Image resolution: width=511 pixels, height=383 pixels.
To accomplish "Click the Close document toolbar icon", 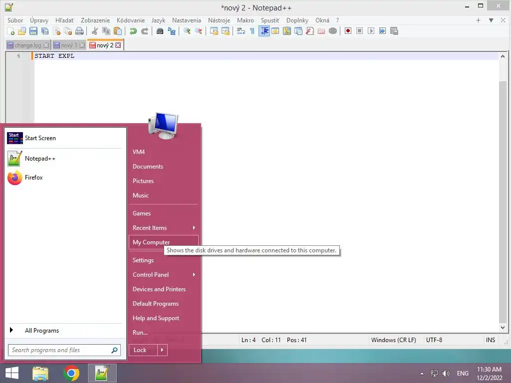I will click(x=56, y=31).
